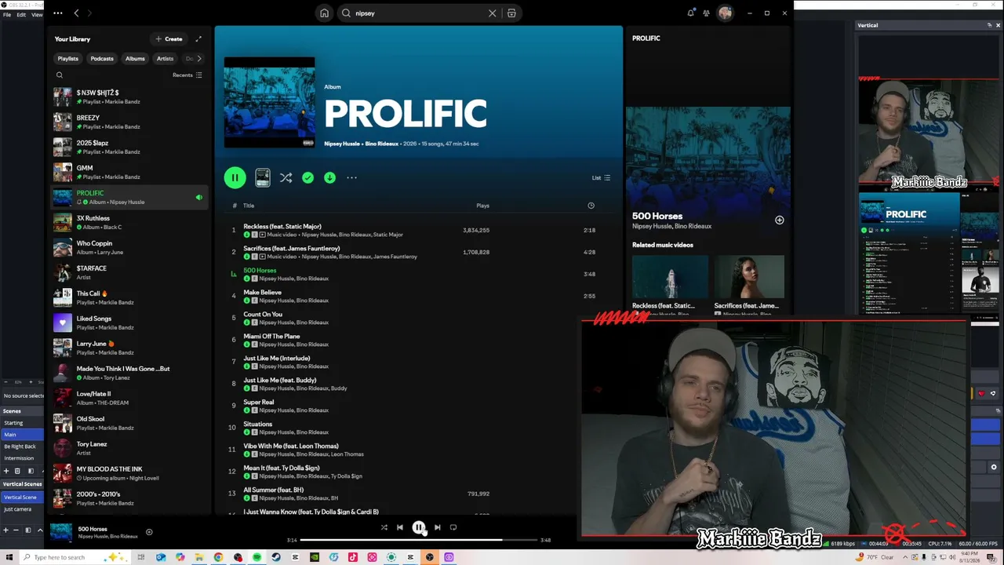Open the 'Sacrifices' related music video thumbnail
This screenshot has height=565, width=1004.
[x=749, y=277]
